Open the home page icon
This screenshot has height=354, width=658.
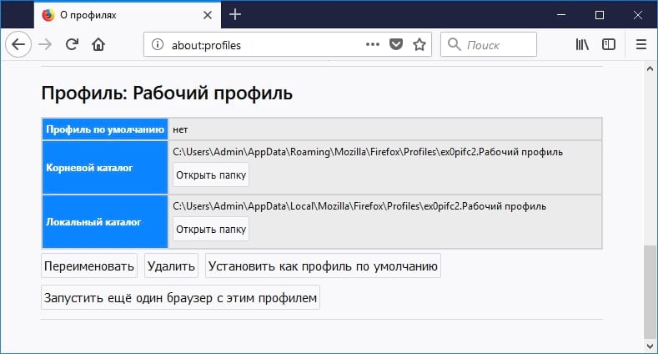coord(98,44)
